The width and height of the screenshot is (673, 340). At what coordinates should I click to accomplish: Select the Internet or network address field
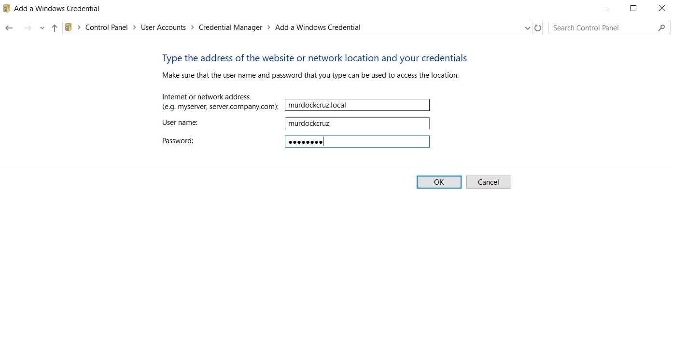[357, 105]
